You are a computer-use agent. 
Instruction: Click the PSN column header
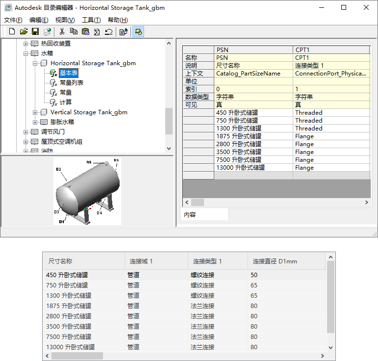253,50
